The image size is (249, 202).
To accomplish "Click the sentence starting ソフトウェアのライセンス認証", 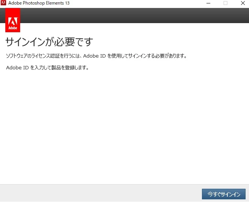I will pos(96,56).
